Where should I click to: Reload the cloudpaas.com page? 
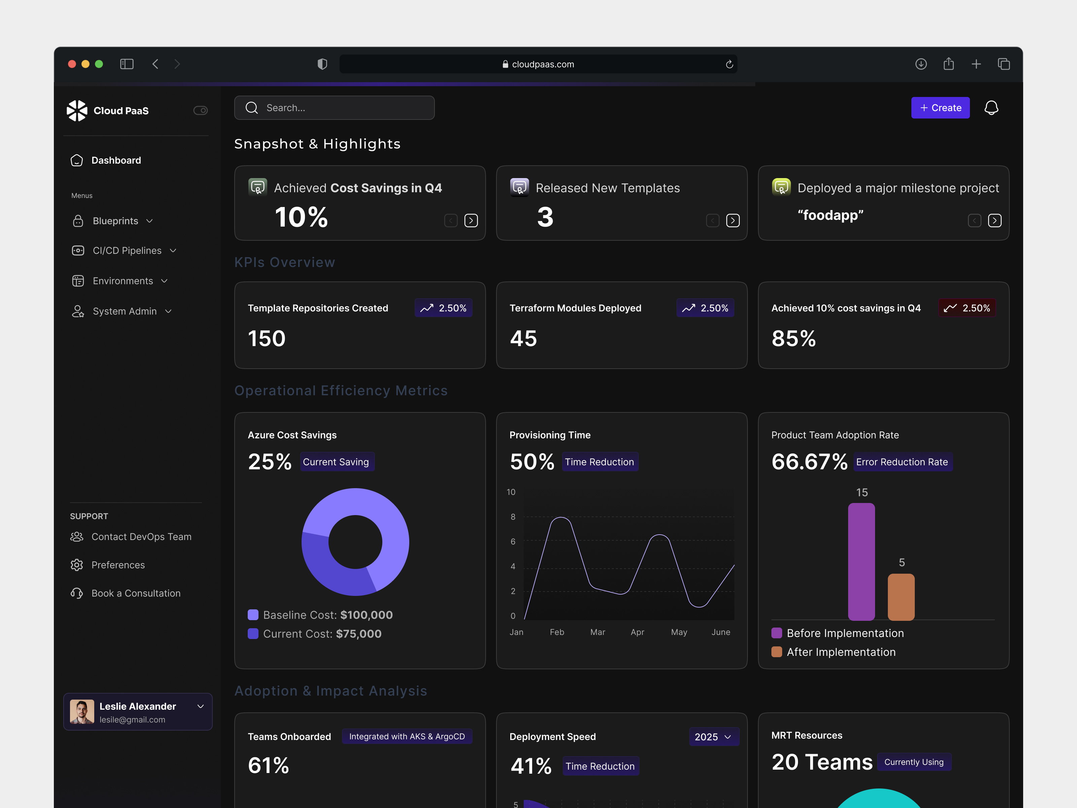tap(729, 64)
